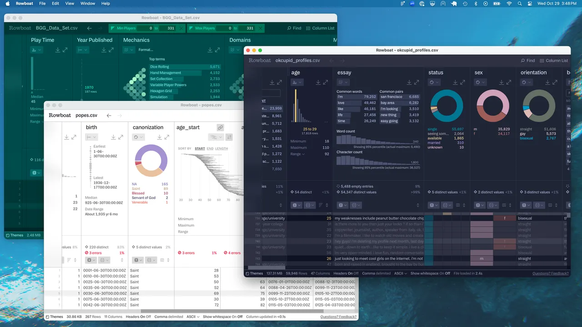The image size is (582, 327).
Task: Open the Window menu
Action: [x=88, y=3]
